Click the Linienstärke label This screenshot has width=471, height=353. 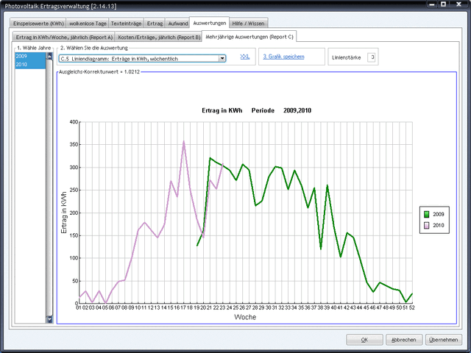347,57
